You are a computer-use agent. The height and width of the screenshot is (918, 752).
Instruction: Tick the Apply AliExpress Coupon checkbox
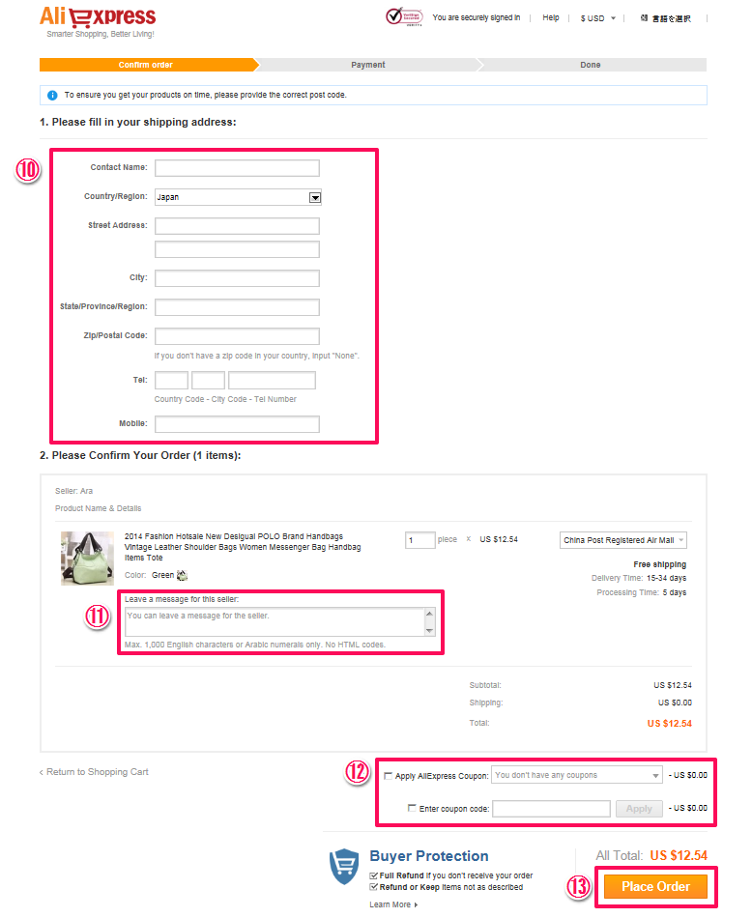pos(388,776)
